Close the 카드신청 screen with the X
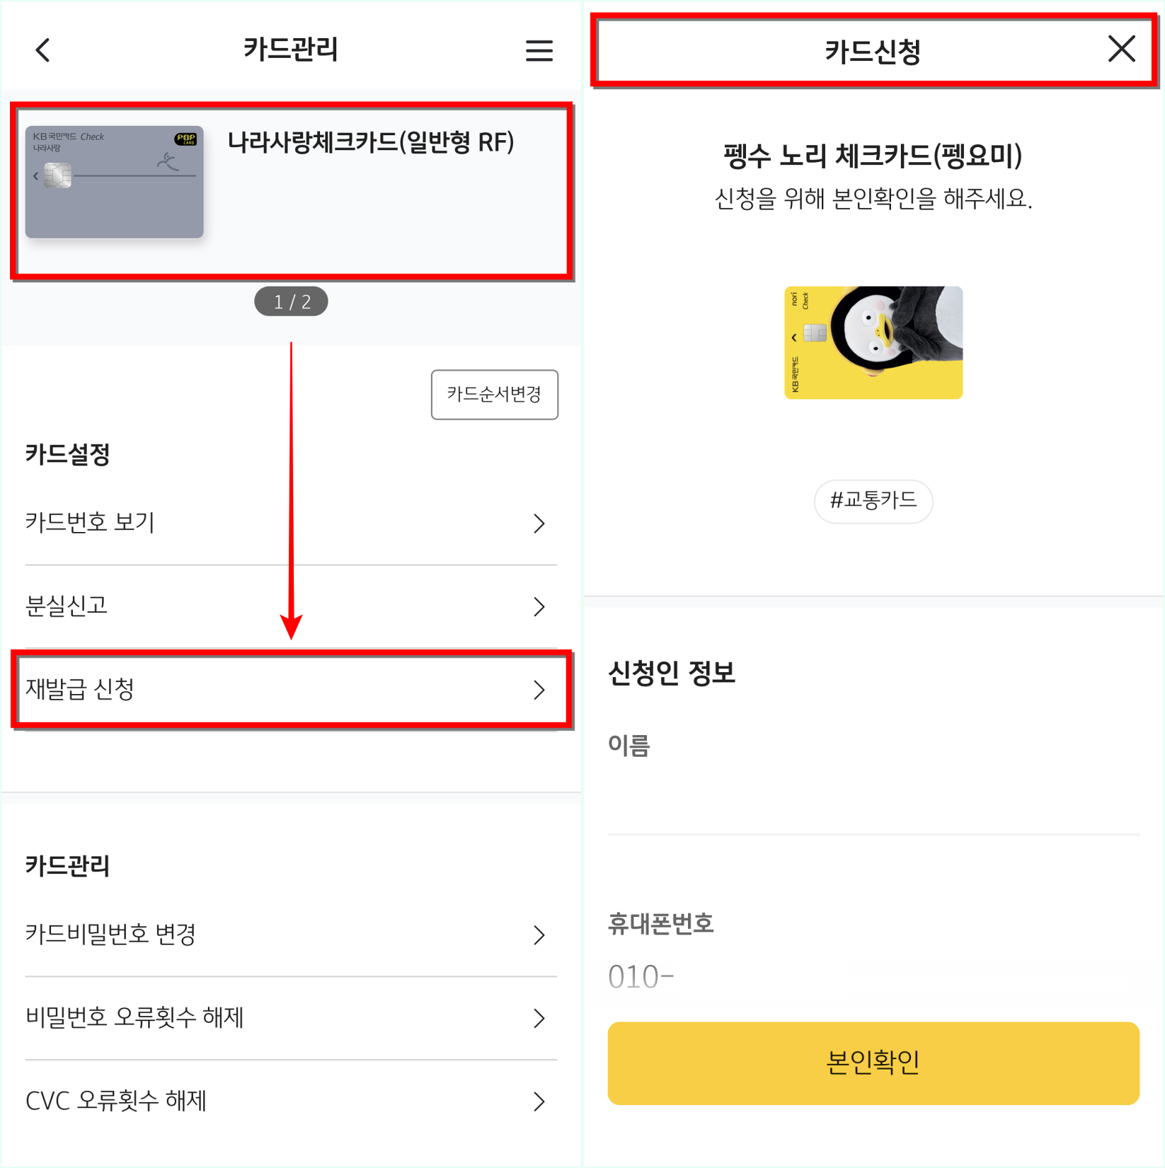Viewport: 1165px width, 1168px height. point(1120,49)
